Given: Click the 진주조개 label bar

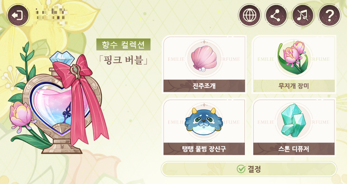Looking at the screenshot, I should [204, 86].
